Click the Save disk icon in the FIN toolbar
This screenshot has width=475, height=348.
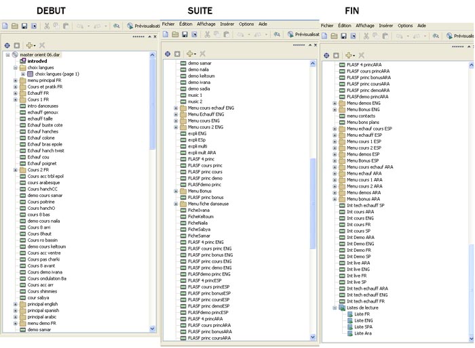click(344, 36)
